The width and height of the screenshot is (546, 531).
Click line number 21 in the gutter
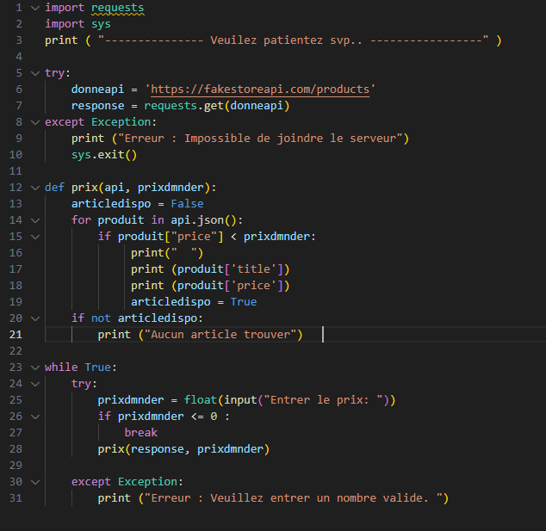(x=16, y=335)
